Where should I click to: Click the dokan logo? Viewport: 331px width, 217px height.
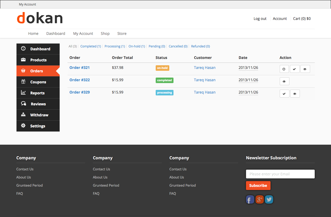click(40, 18)
